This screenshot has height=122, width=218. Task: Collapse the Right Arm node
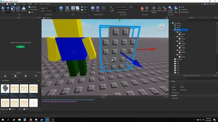click(x=175, y=46)
